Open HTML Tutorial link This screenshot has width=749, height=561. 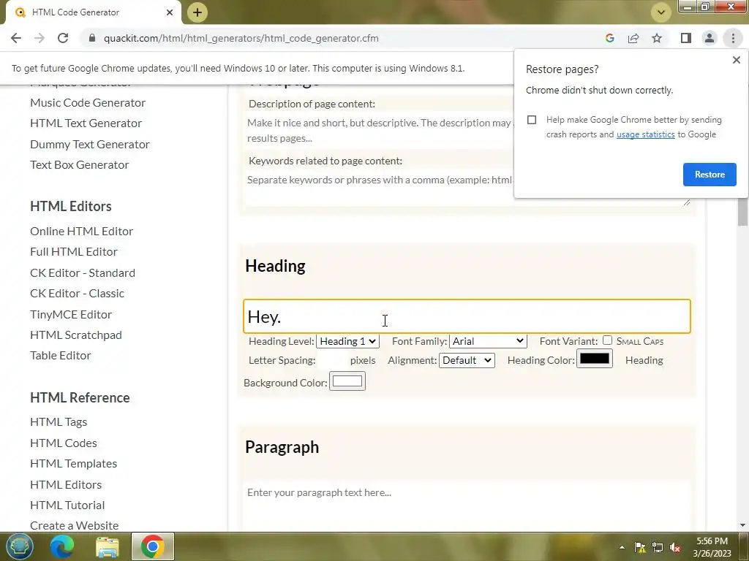[67, 505]
